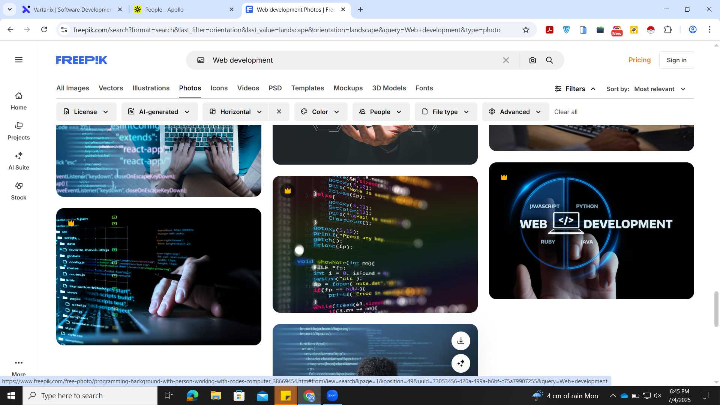Open the Chrome profile icon
This screenshot has height=405, width=720.
click(x=693, y=30)
